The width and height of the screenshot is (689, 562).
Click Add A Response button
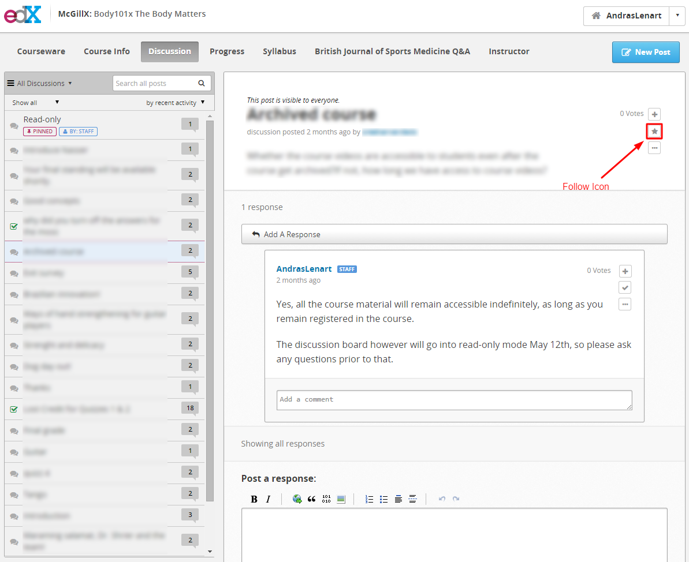(454, 234)
